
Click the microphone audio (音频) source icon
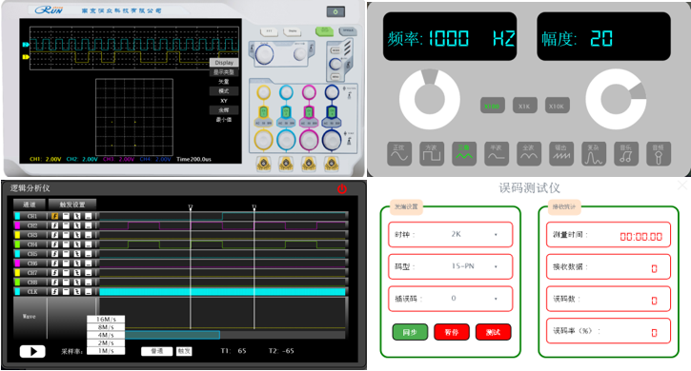pyautogui.click(x=659, y=153)
